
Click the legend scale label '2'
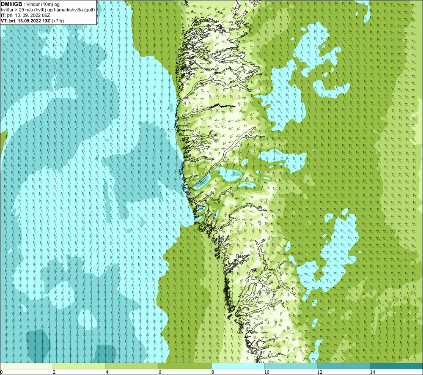54,372
